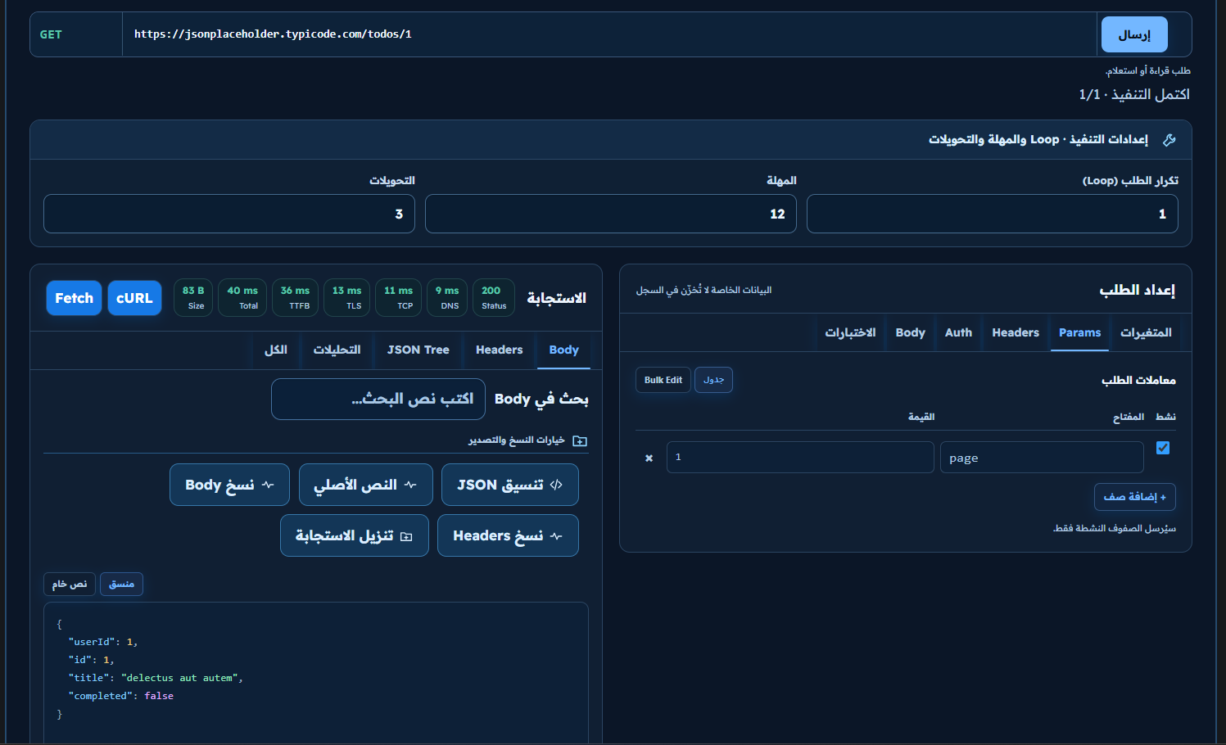1226x745 pixels.
Task: Click the timeout المهلة field with 12
Action: click(611, 214)
